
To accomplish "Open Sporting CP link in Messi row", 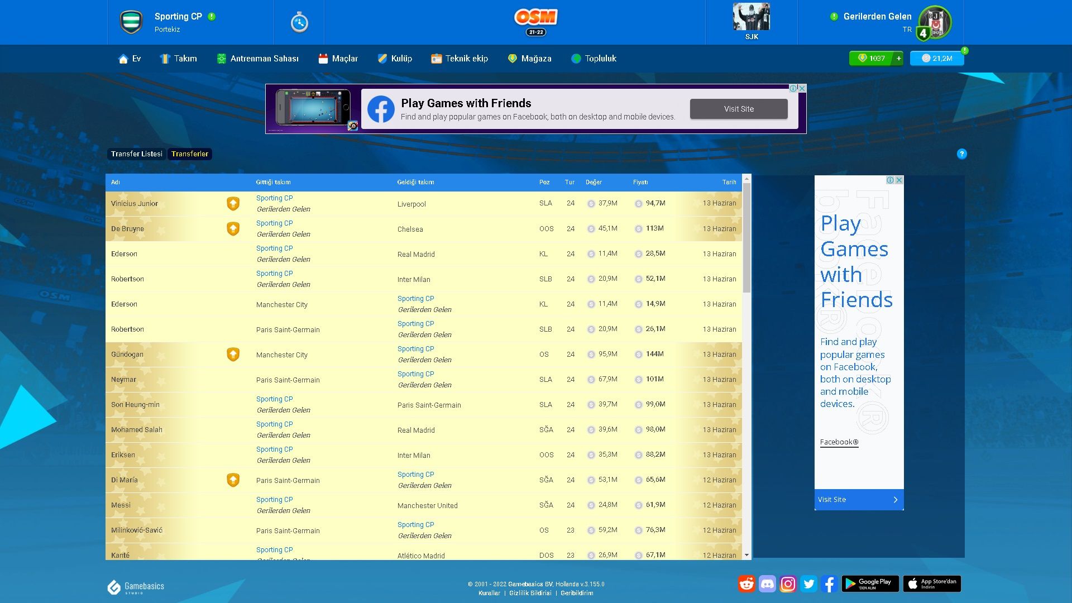I will [274, 500].
